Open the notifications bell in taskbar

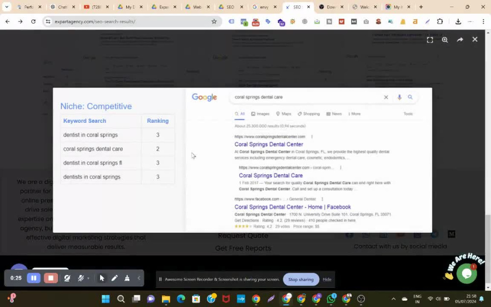point(482,299)
